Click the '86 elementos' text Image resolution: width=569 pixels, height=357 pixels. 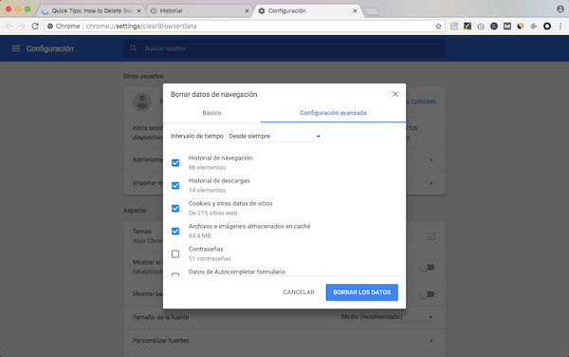(207, 167)
